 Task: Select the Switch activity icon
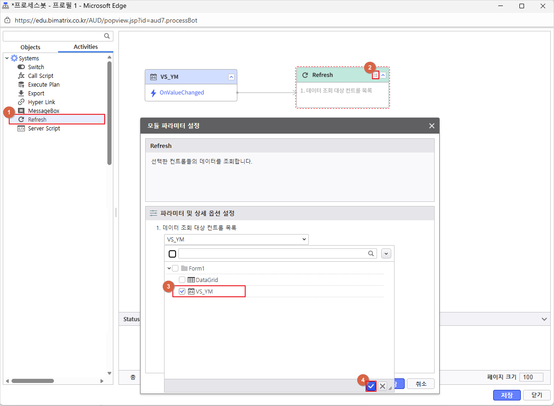click(21, 67)
